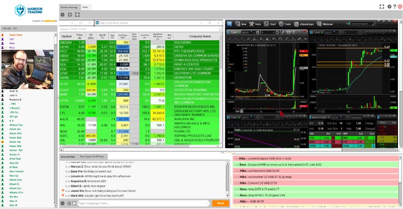Select the PTCT symbol in scanner
The image size is (403, 209).
(x=64, y=51)
